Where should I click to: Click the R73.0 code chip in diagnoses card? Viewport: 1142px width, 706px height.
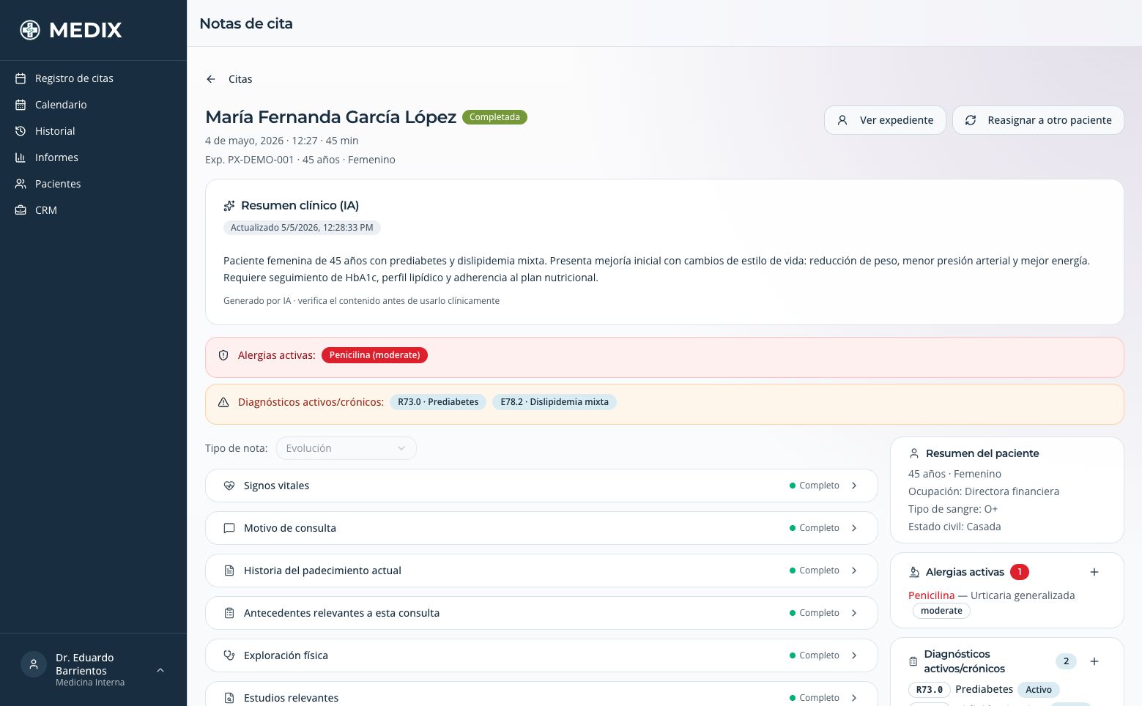(930, 690)
